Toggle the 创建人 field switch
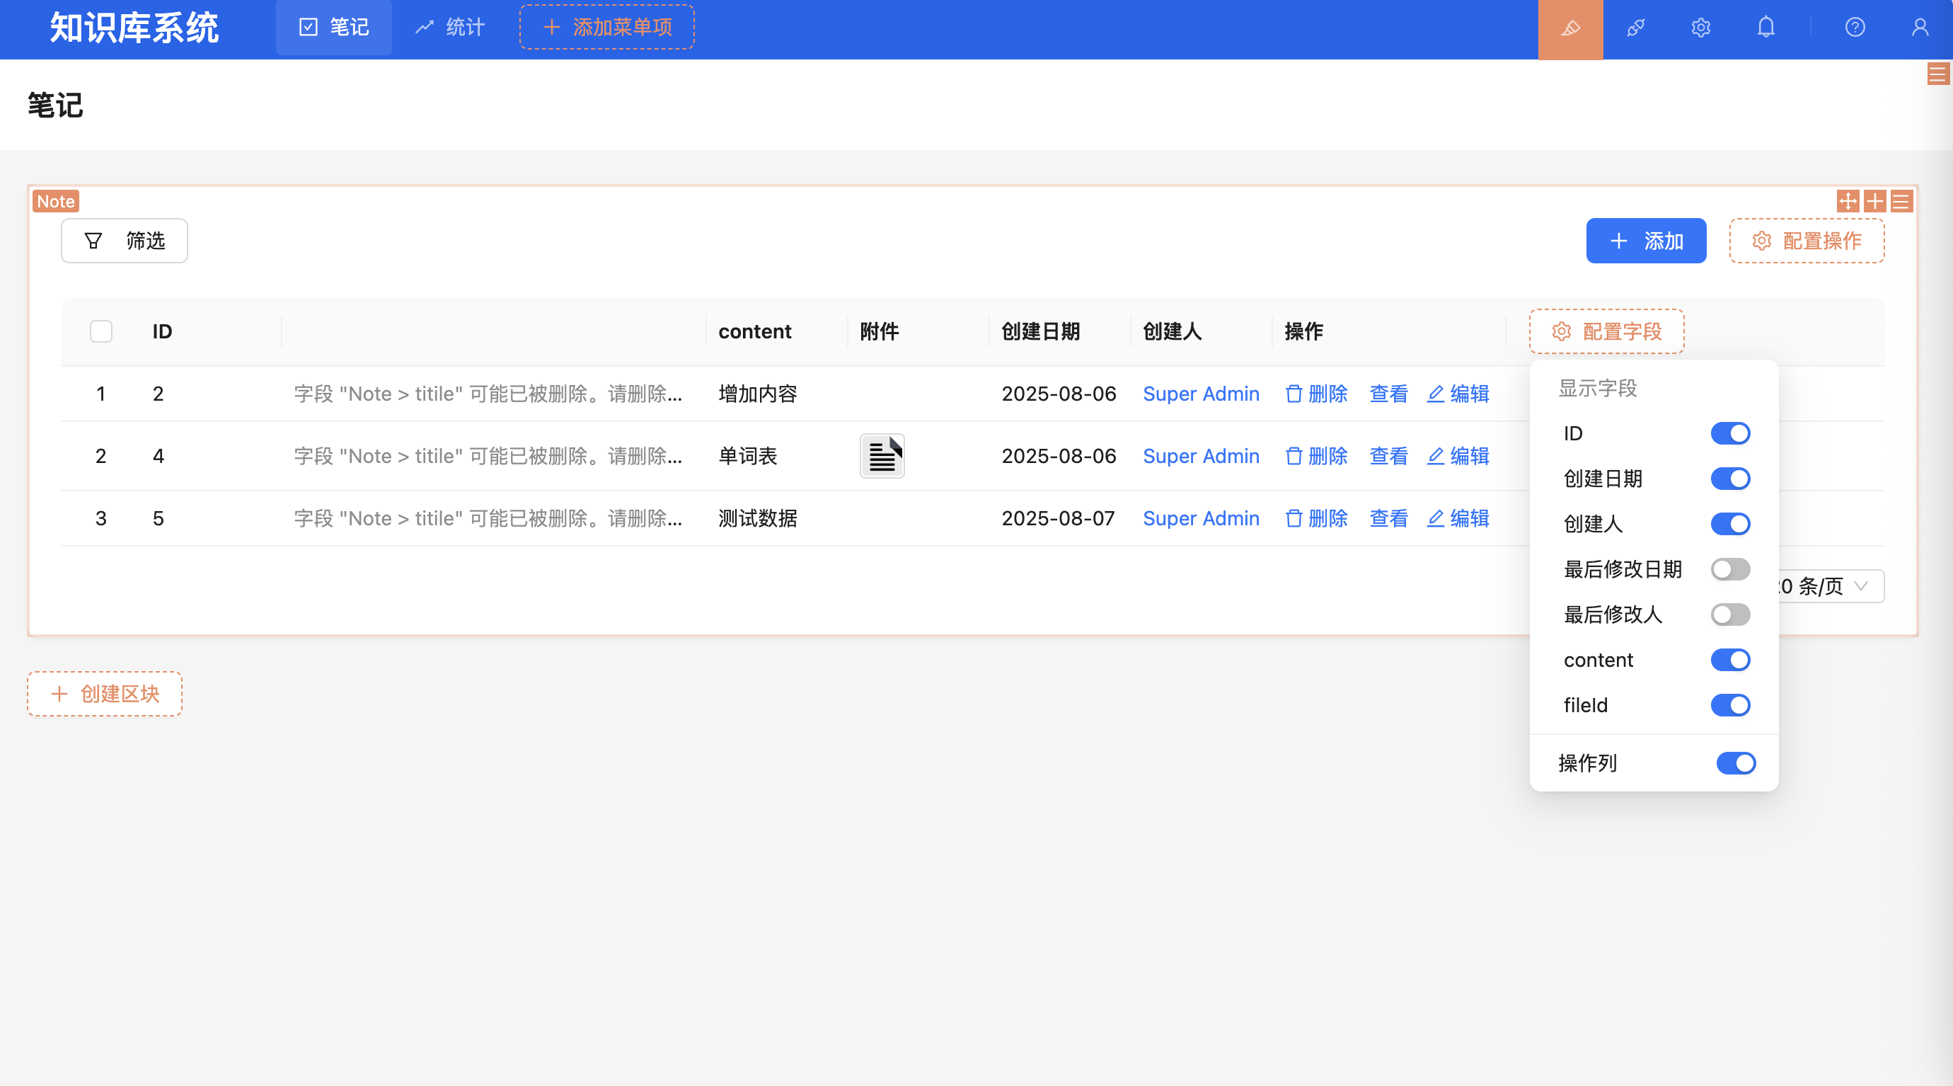This screenshot has height=1086, width=1953. click(1730, 523)
